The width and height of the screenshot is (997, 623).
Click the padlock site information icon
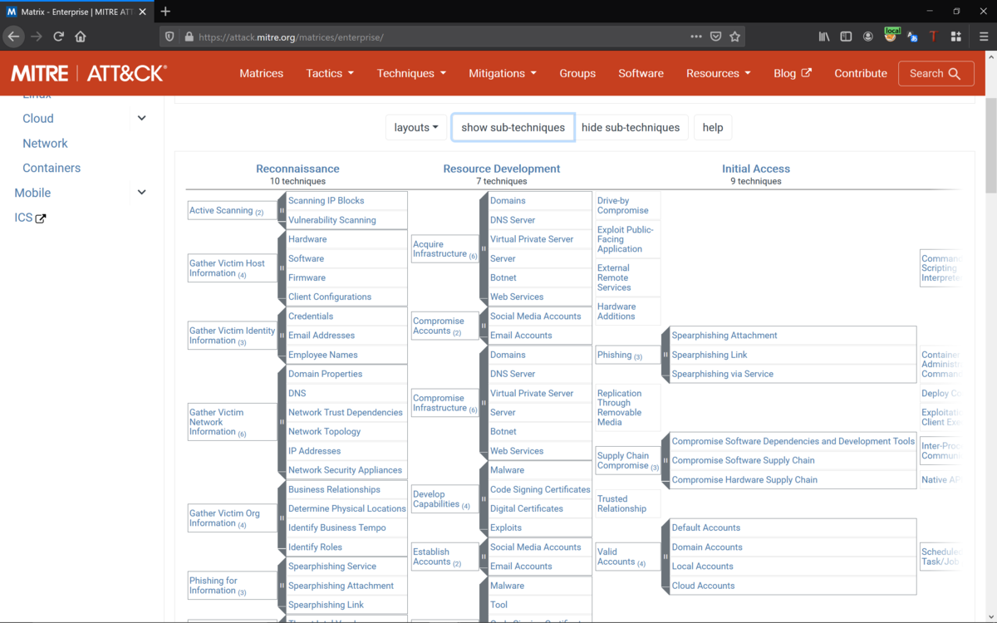tap(189, 37)
